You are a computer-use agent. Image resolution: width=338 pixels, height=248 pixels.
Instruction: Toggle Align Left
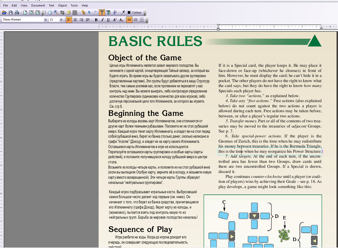(69, 20)
